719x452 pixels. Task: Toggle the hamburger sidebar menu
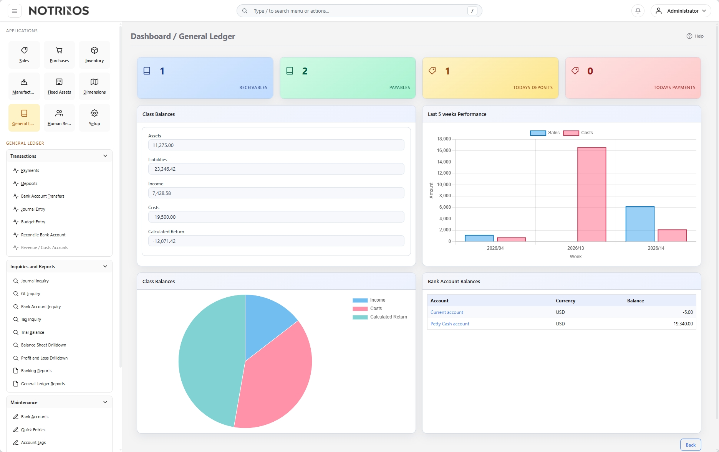point(15,11)
